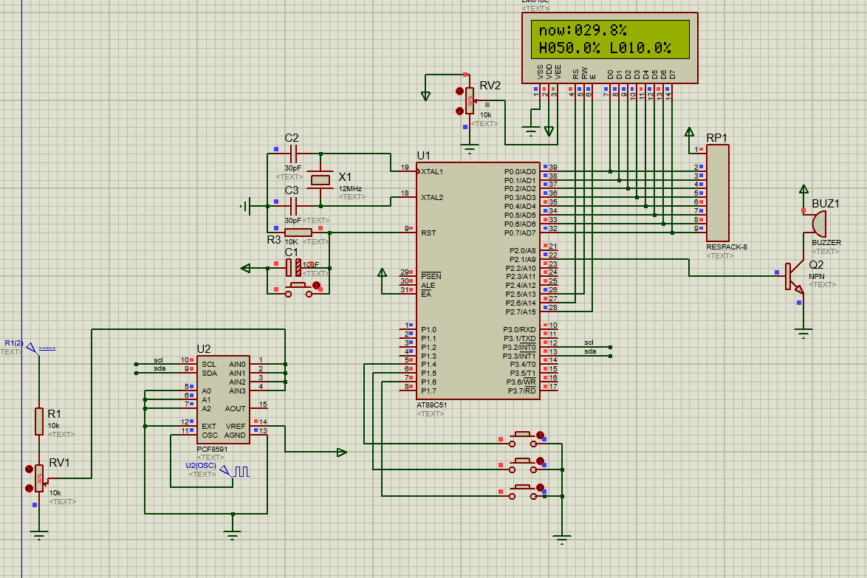Toggle the latch dot on the reset button below C1
Screen dimensions: 867x578
[316, 285]
